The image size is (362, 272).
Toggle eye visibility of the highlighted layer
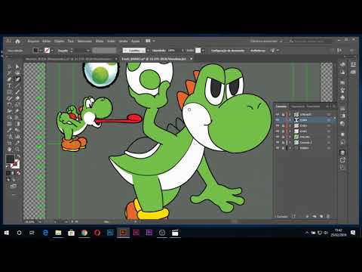click(278, 120)
